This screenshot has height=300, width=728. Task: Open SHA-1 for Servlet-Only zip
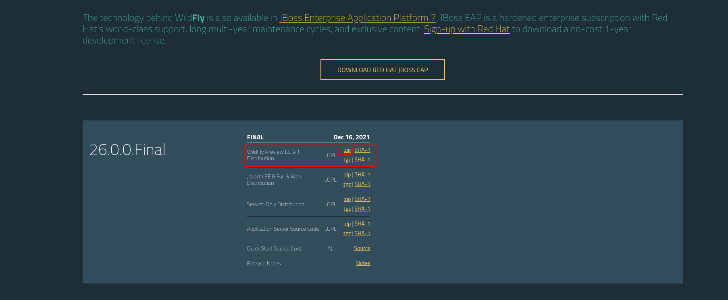point(362,199)
